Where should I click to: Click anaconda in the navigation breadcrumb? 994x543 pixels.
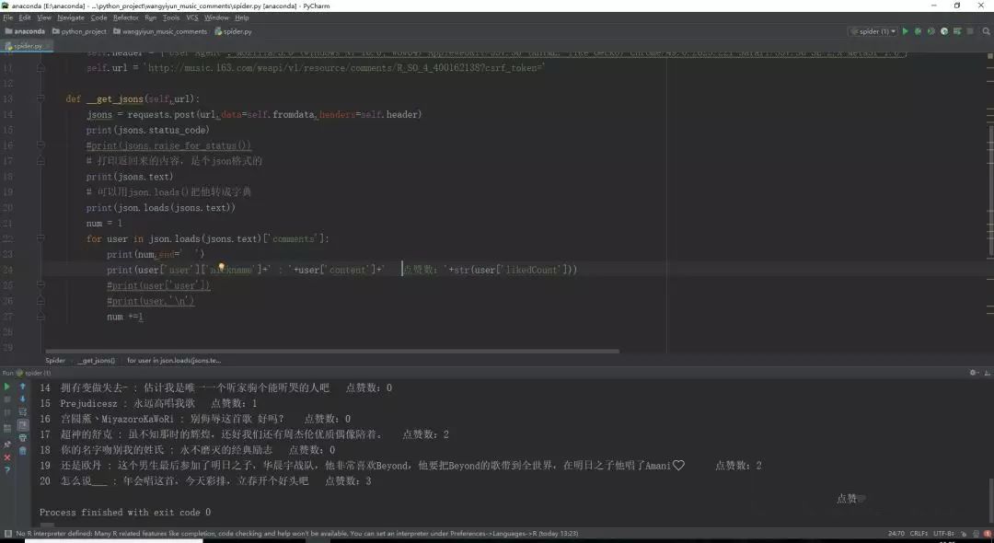(x=26, y=31)
